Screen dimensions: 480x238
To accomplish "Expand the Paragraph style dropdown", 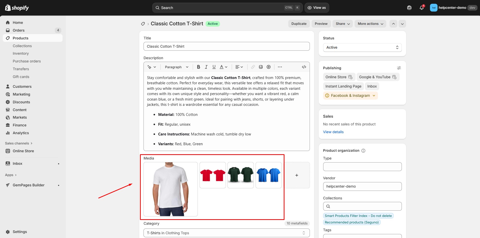I will (176, 67).
